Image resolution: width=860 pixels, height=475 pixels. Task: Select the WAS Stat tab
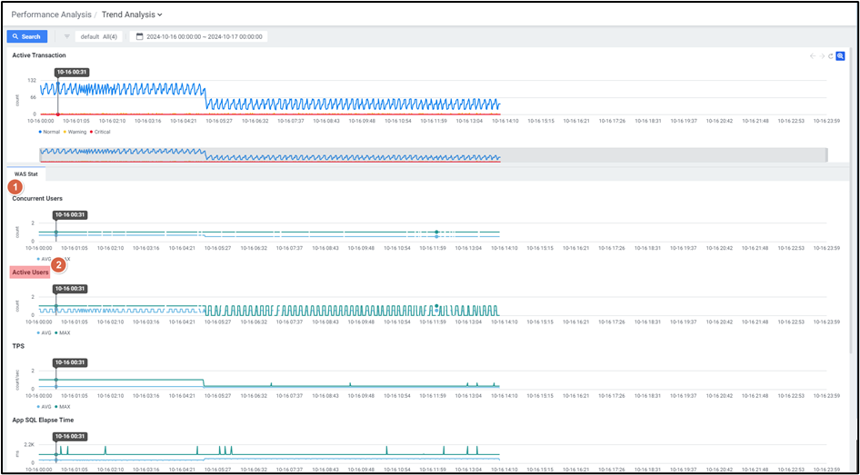[x=25, y=173]
